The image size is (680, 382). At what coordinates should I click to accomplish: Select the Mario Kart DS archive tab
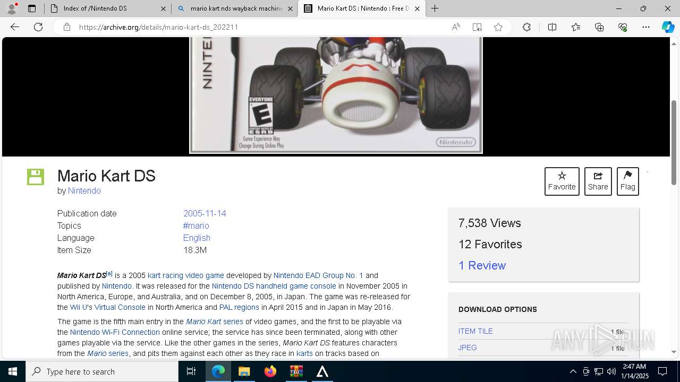[362, 8]
